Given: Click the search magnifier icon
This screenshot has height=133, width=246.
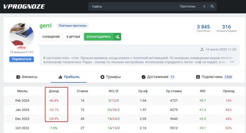Looking at the screenshot, I should click(212, 6).
